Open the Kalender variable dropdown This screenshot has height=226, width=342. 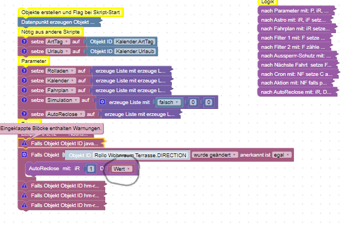pyautogui.click(x=61, y=81)
